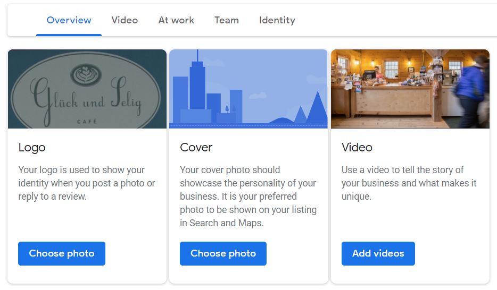Switch to the Overview tab
The image size is (497, 290).
pyautogui.click(x=69, y=20)
